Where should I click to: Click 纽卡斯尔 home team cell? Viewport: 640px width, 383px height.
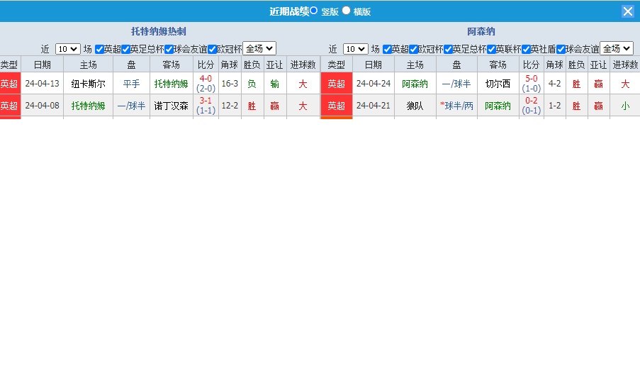[x=88, y=84]
